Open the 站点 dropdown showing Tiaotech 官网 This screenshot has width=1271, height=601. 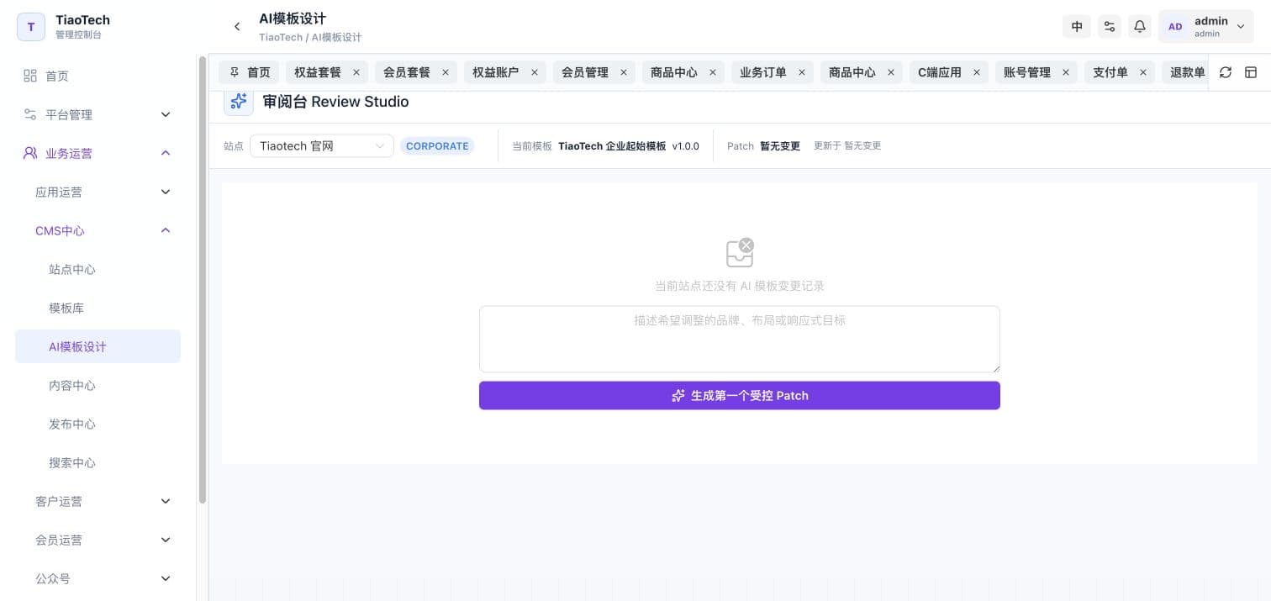tap(322, 145)
